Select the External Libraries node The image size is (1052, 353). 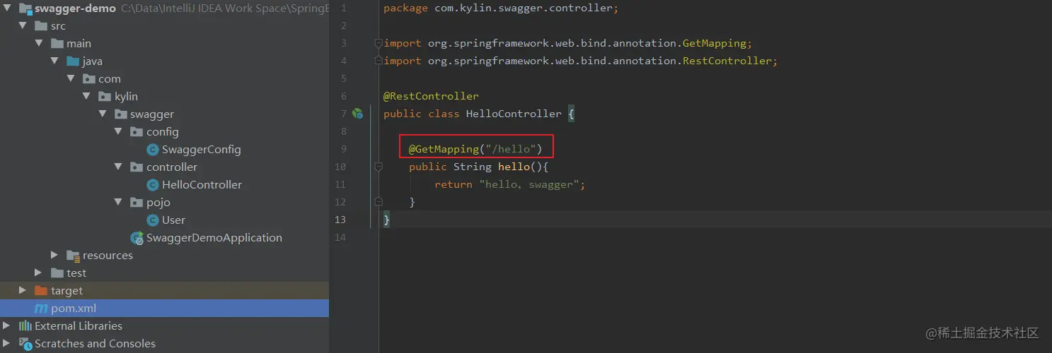point(79,326)
